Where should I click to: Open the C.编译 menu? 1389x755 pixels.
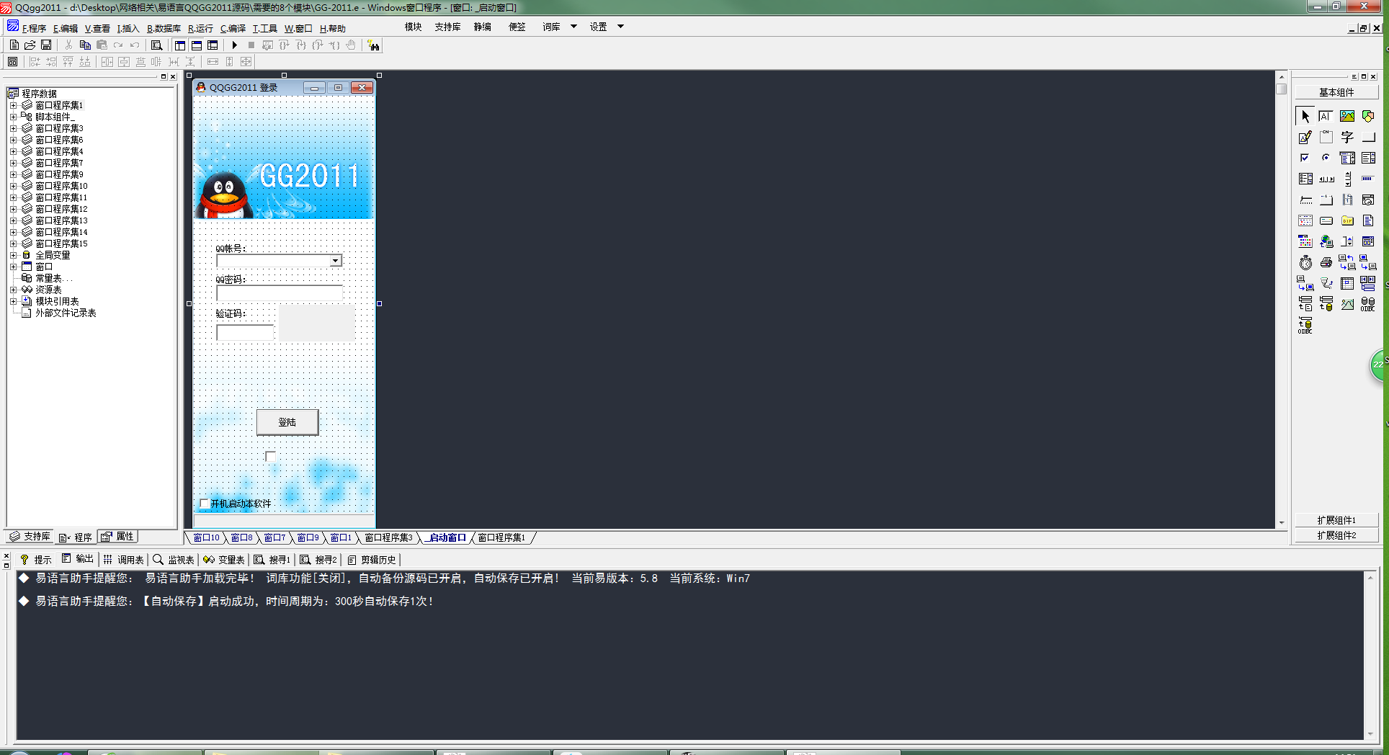pyautogui.click(x=233, y=29)
